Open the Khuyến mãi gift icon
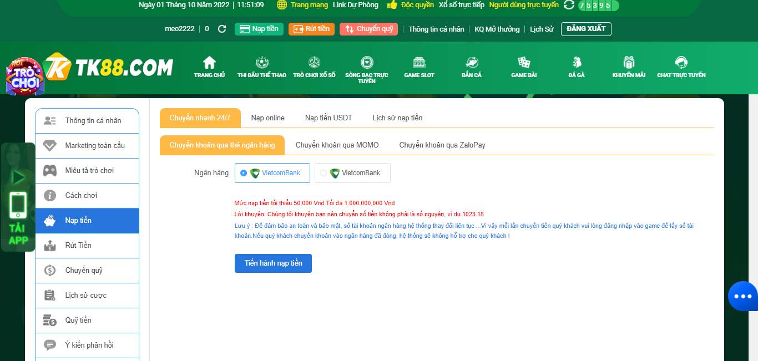The height and width of the screenshot is (361, 758). 629,62
